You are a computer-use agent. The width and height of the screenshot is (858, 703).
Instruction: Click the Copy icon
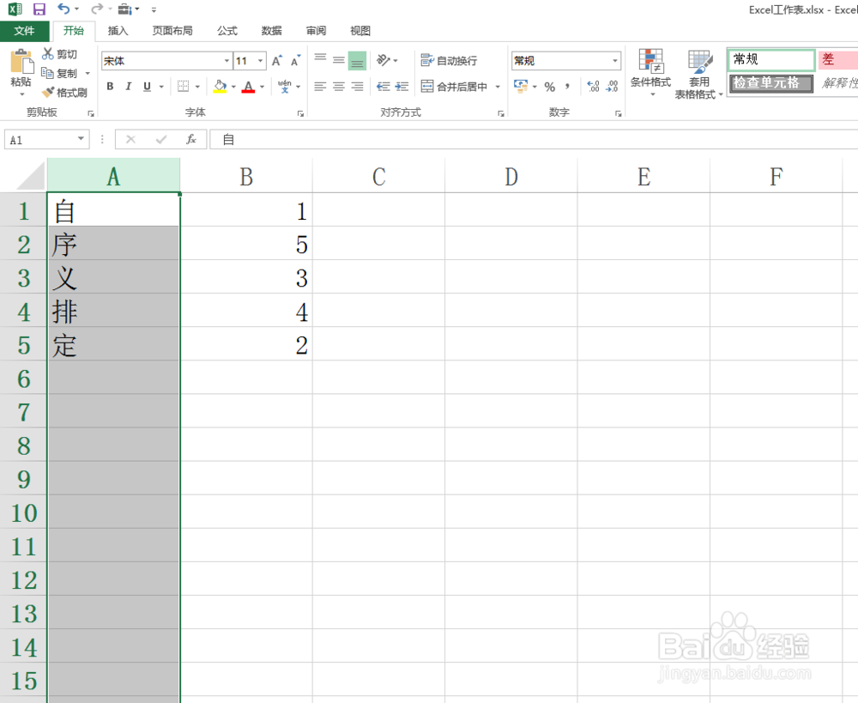coord(47,73)
